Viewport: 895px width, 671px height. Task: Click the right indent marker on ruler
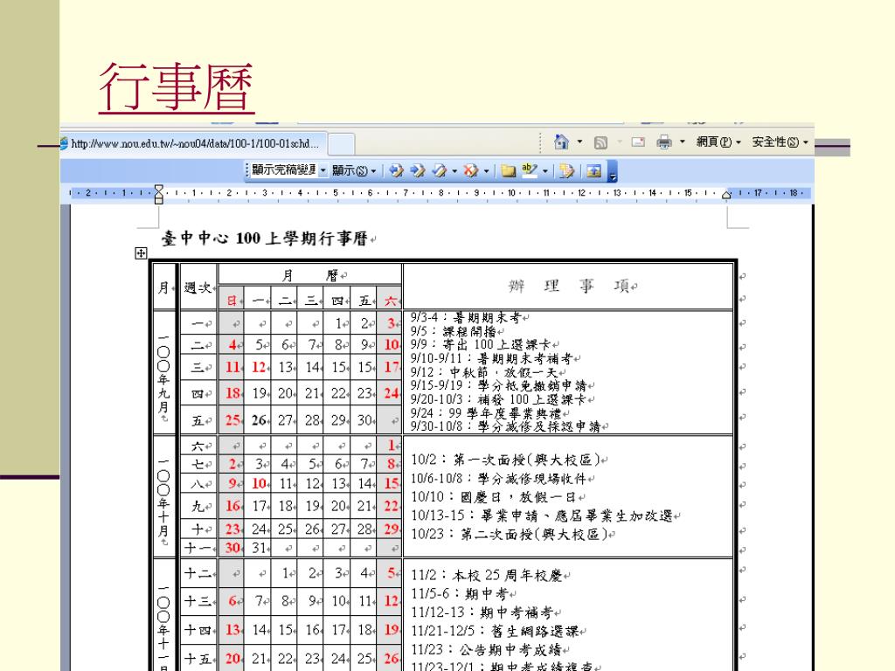tap(726, 195)
